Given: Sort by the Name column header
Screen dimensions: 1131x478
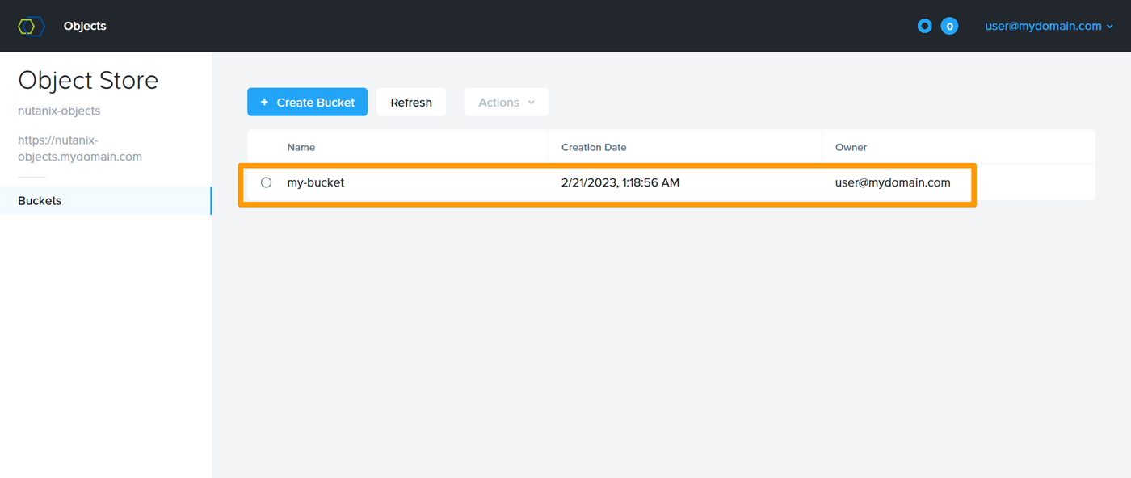Looking at the screenshot, I should coord(301,148).
